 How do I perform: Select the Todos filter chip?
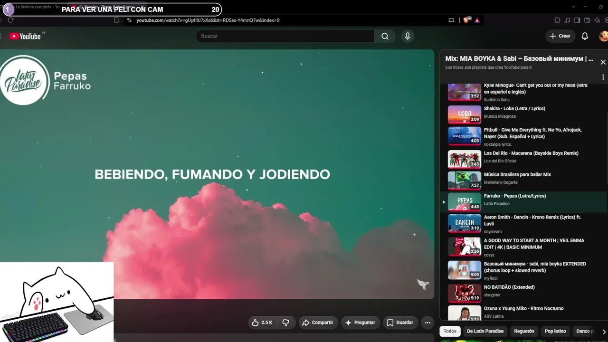coord(450,331)
